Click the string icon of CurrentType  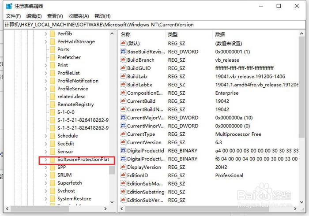123,134
